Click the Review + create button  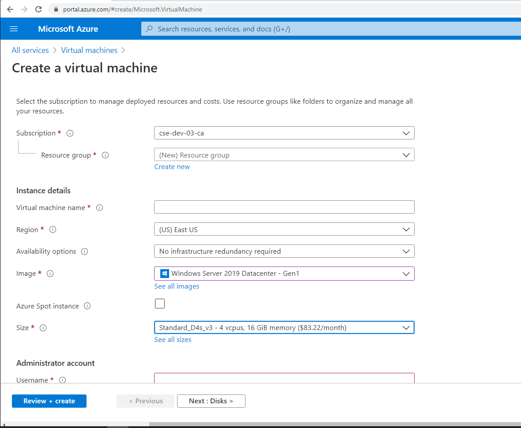click(49, 401)
